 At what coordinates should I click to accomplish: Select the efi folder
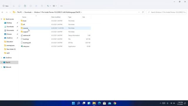56,24
